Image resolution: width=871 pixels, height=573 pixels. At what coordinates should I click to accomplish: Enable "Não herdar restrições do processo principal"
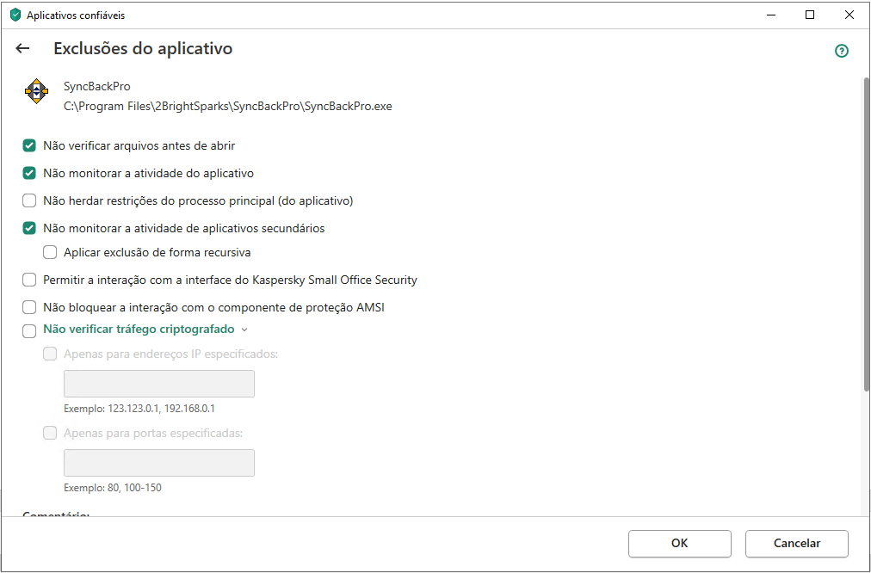click(x=29, y=201)
